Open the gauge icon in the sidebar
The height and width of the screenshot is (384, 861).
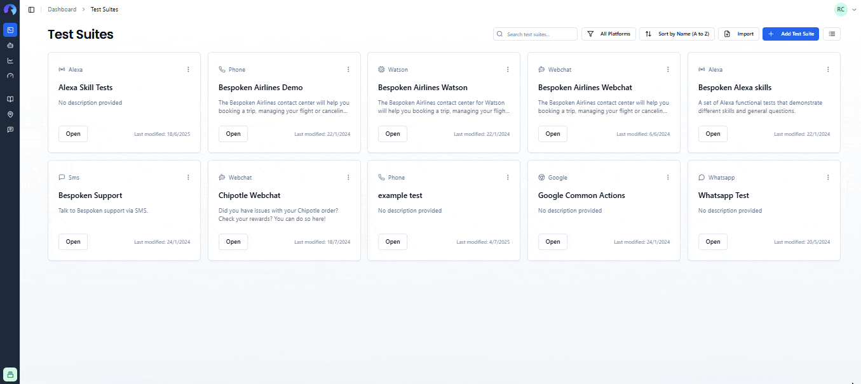click(10, 76)
